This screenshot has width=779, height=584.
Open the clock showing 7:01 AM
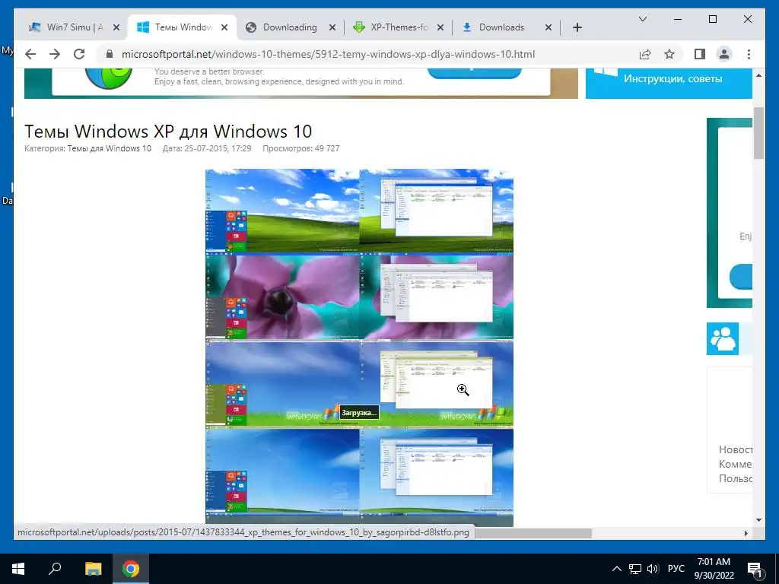(714, 569)
